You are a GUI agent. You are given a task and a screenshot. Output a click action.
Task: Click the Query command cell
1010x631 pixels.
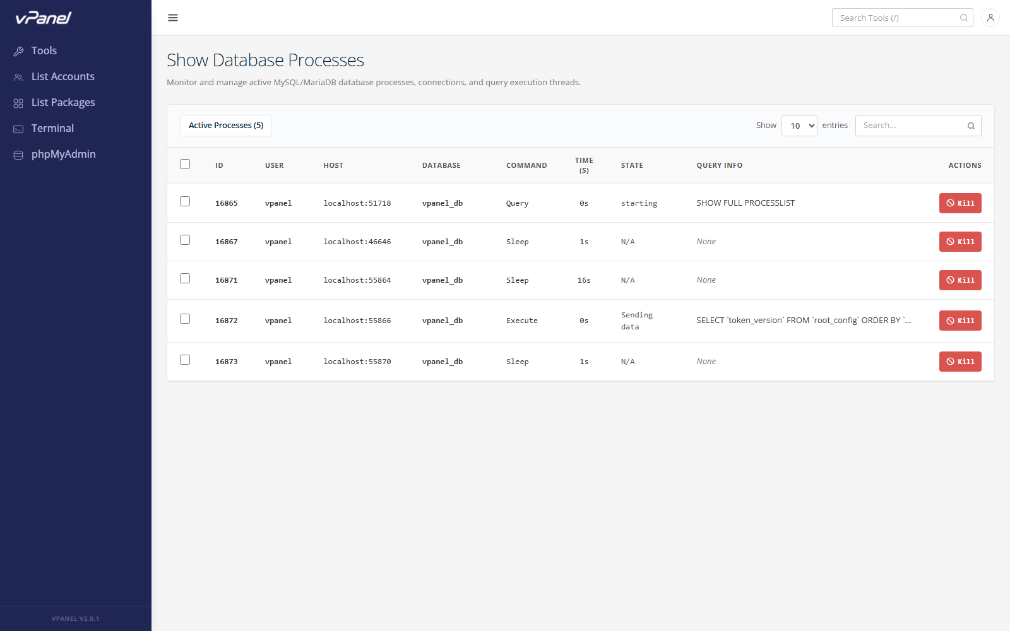click(517, 203)
